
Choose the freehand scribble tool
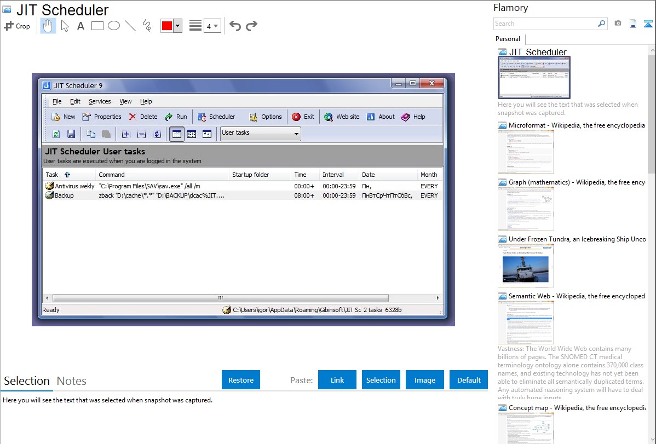coord(147,26)
